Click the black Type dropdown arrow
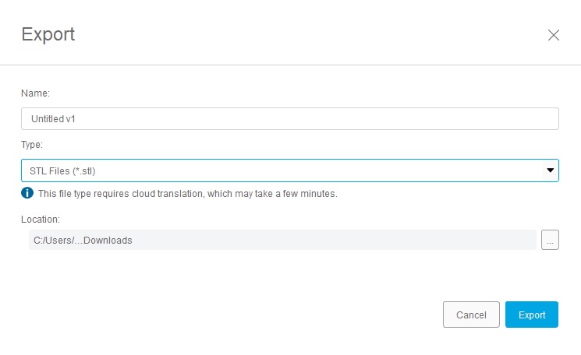Screen dimensions: 581x355 (x=550, y=170)
